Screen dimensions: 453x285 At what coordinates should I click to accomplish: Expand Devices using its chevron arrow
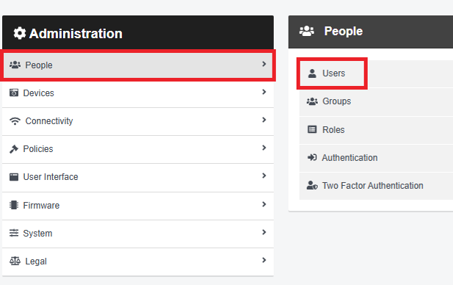click(x=264, y=92)
